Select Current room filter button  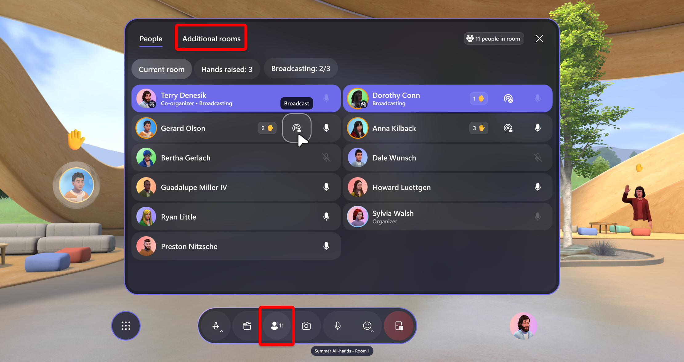click(162, 69)
